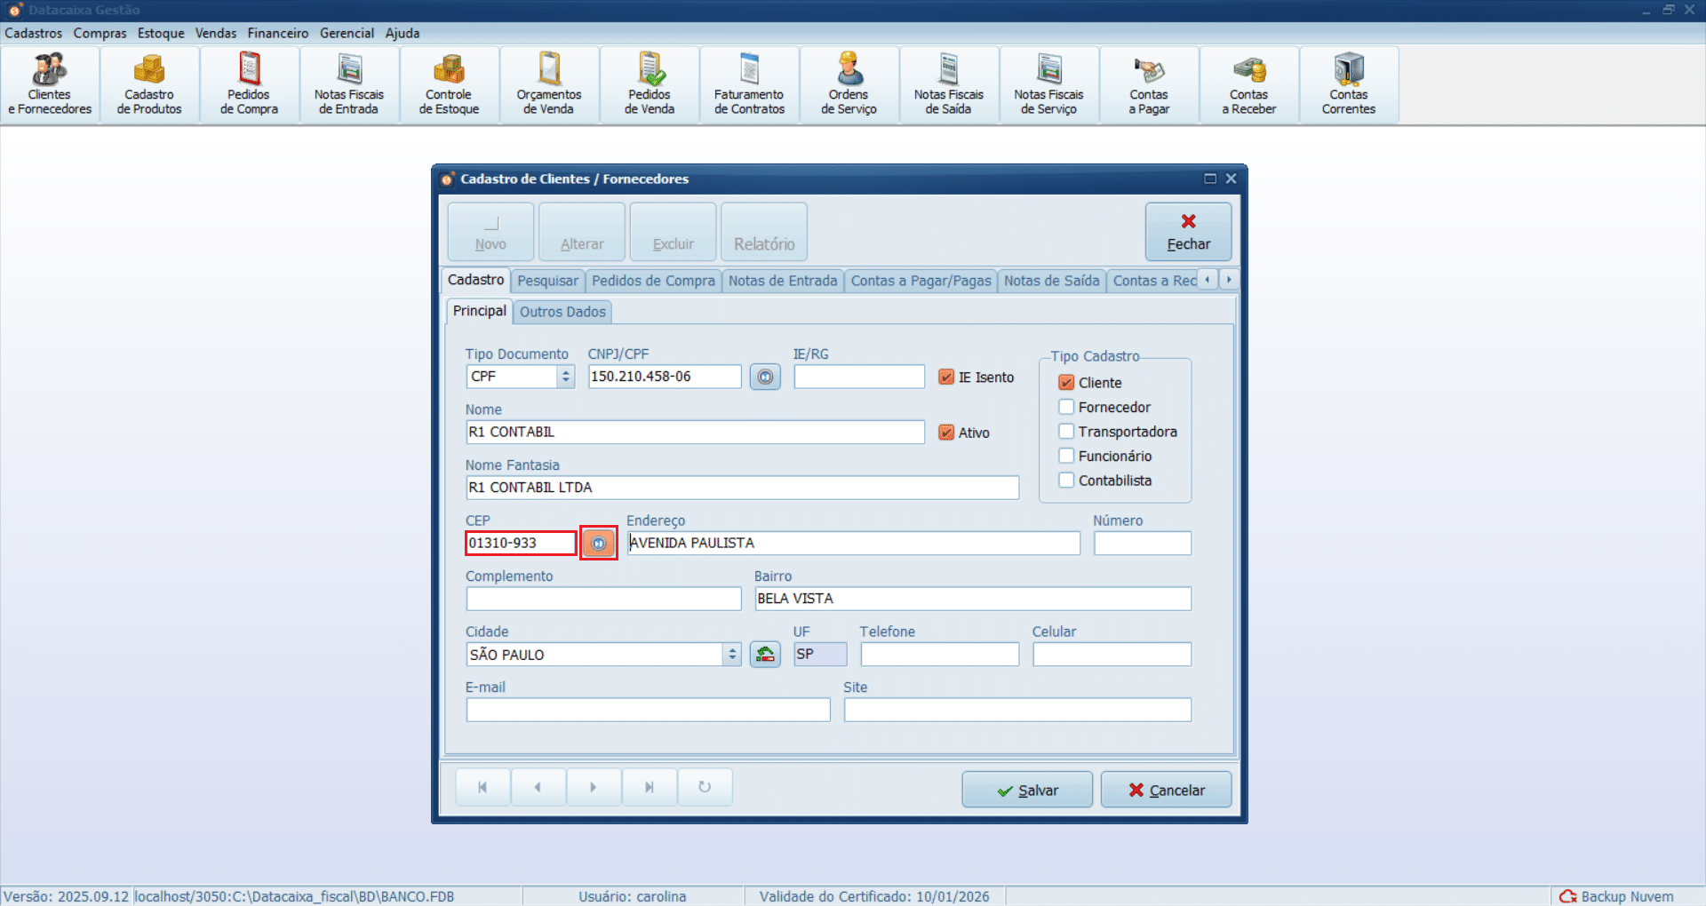1706x906 pixels.
Task: Click into the E-mail input field
Action: click(x=648, y=710)
